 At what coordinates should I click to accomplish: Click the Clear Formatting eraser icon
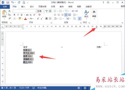[x=39, y=15]
